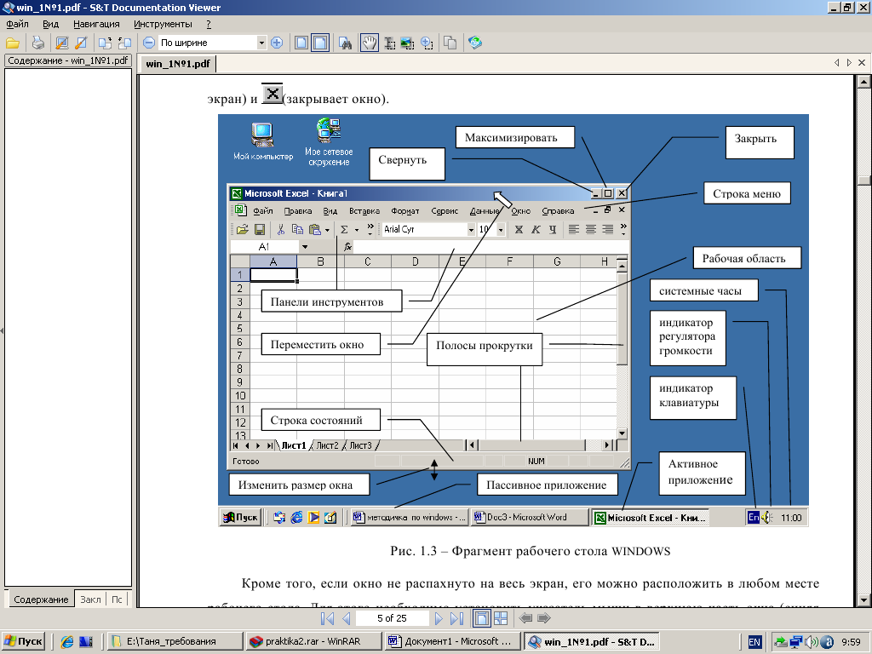Go to the previous page
Image resolution: width=872 pixels, height=654 pixels.
[347, 618]
